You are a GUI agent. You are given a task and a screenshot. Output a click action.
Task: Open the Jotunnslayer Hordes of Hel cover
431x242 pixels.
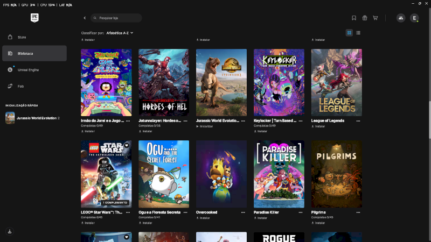pos(164,82)
